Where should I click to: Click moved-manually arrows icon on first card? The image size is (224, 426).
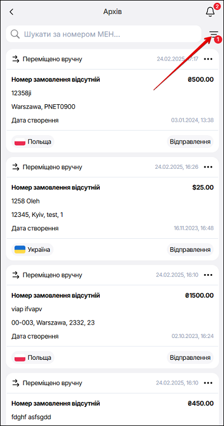point(16,59)
